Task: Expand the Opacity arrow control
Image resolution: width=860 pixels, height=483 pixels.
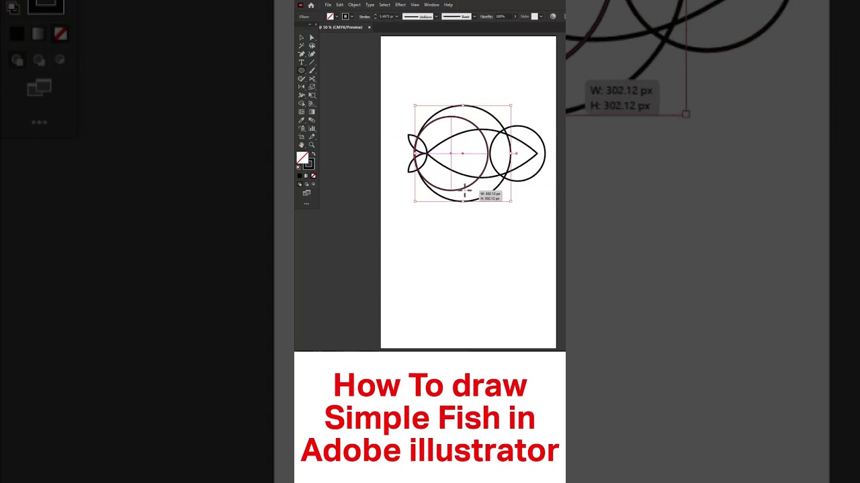Action: click(515, 16)
